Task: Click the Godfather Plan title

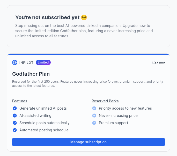Action: coord(31,74)
